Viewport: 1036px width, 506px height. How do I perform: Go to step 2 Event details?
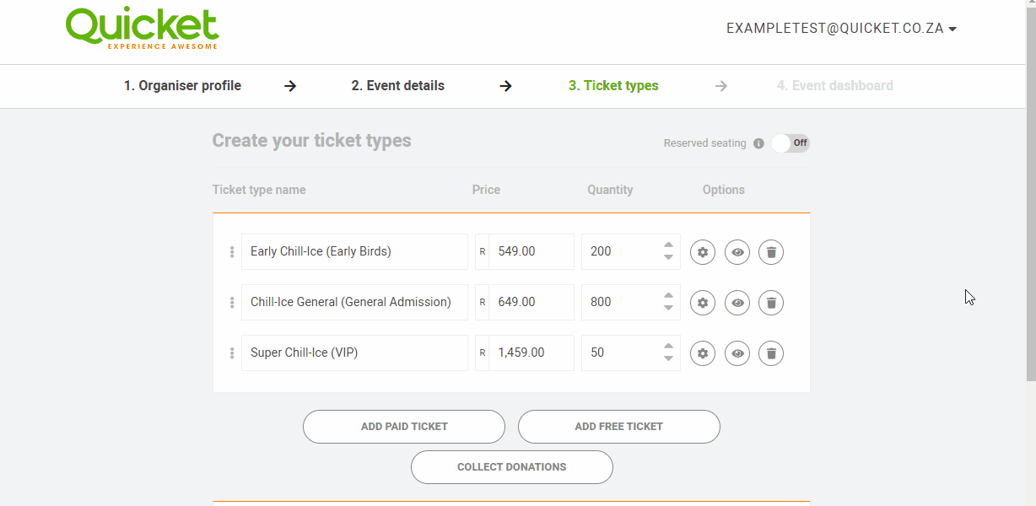coord(398,86)
